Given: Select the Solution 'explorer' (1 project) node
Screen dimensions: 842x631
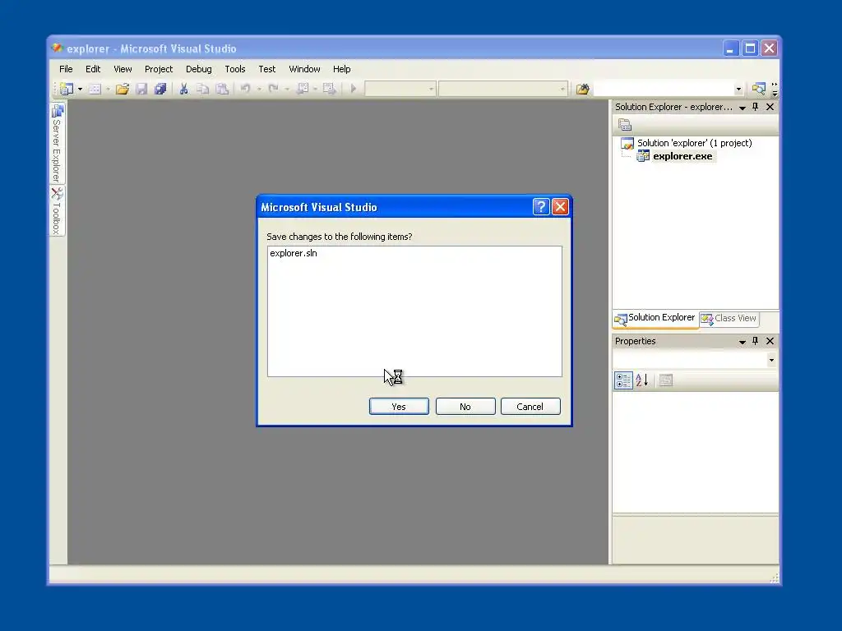Looking at the screenshot, I should (x=694, y=143).
